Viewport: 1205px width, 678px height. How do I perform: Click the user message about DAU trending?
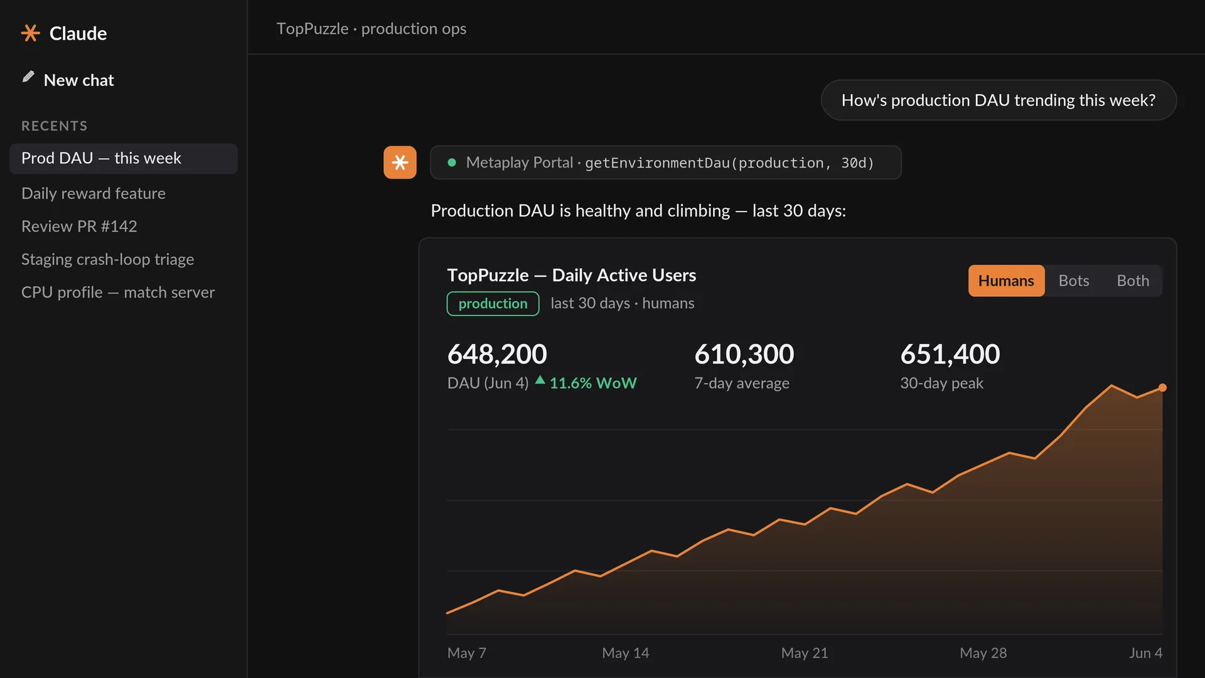pos(998,100)
